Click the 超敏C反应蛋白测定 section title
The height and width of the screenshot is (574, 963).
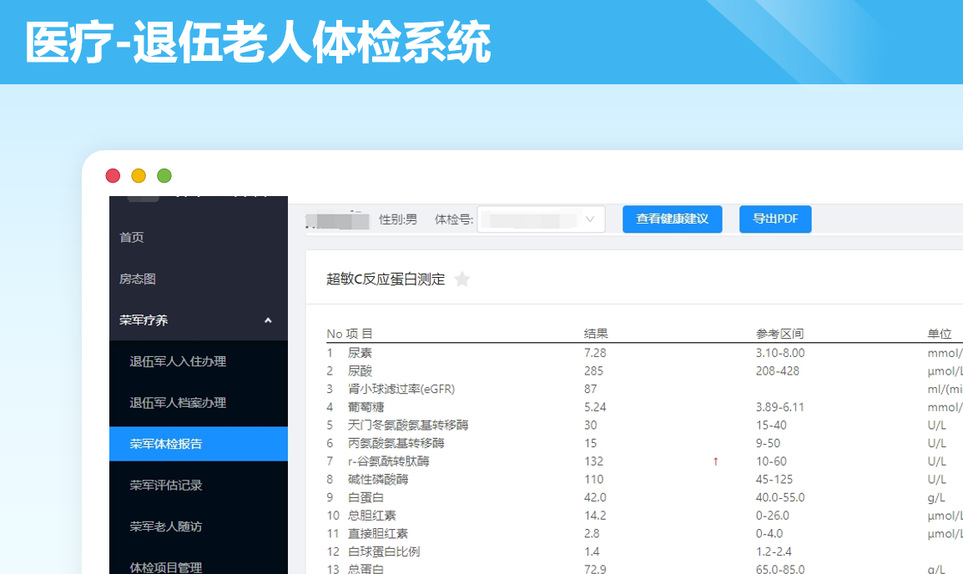pyautogui.click(x=386, y=279)
